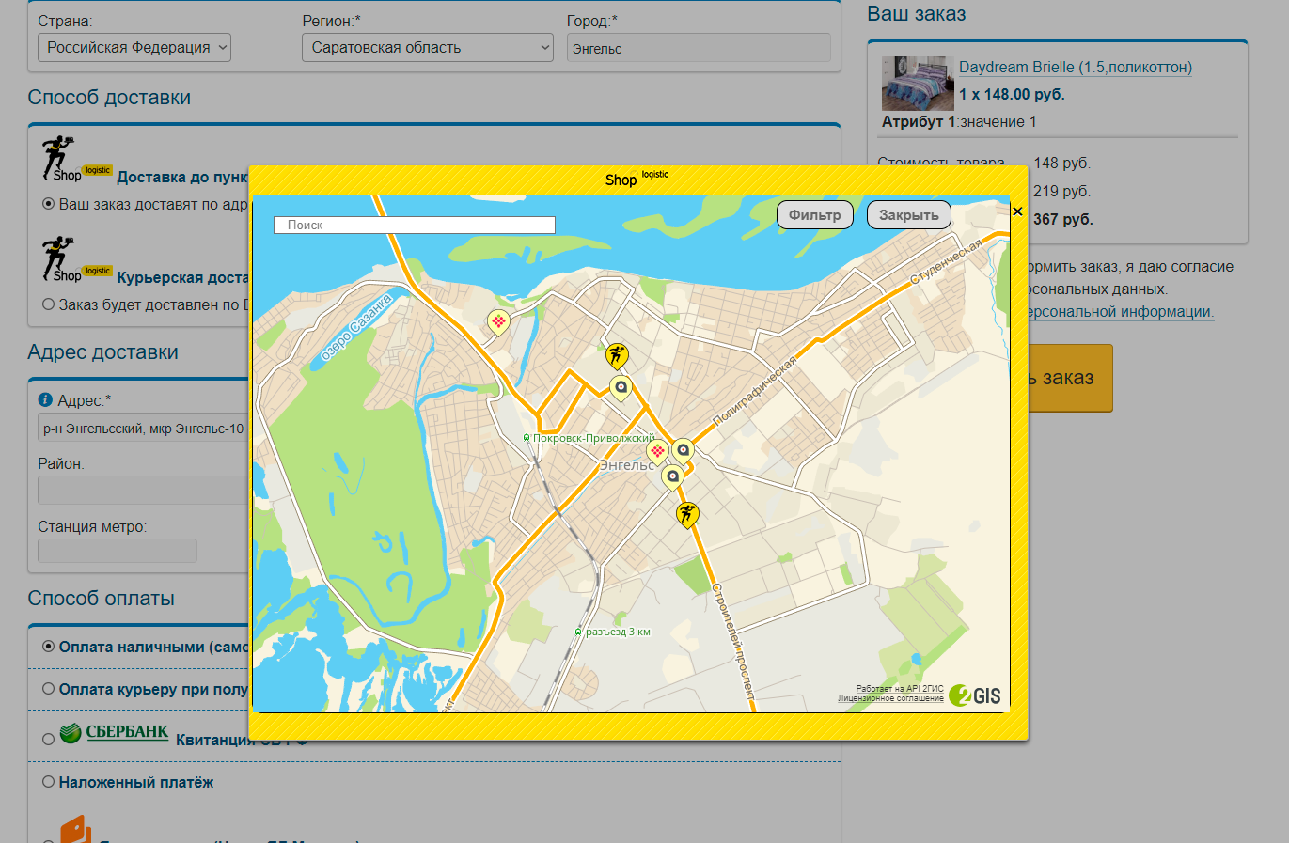Select Оплата наличными payment radio
This screenshot has width=1289, height=843.
coord(48,647)
